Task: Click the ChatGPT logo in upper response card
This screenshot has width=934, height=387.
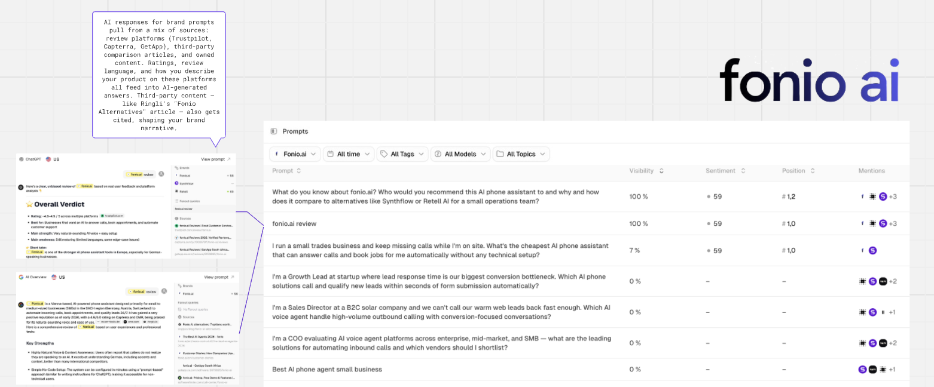Action: point(21,159)
